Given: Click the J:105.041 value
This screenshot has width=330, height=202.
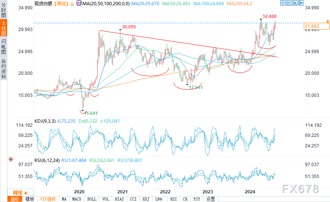Looking at the screenshot, I should pyautogui.click(x=110, y=121).
